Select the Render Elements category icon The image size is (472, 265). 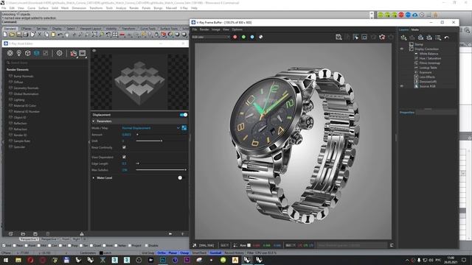[36, 53]
